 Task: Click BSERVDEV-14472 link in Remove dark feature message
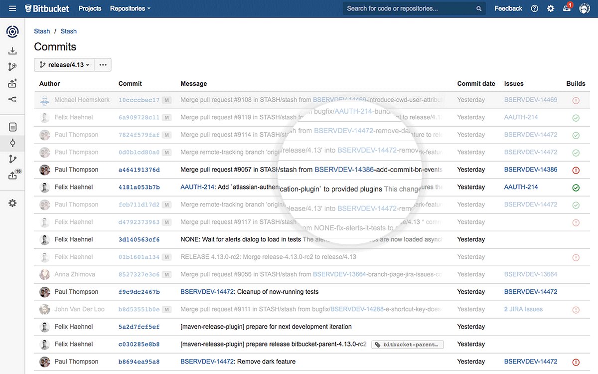pyautogui.click(x=207, y=362)
